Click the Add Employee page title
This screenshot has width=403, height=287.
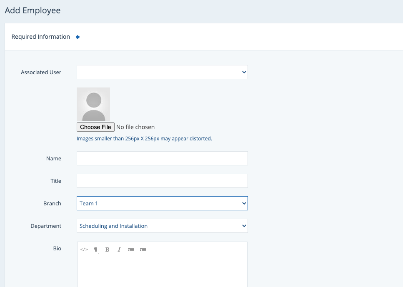click(33, 10)
